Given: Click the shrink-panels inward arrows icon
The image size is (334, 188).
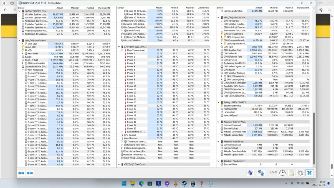Looking at the screenshot, I should (x=30, y=173).
